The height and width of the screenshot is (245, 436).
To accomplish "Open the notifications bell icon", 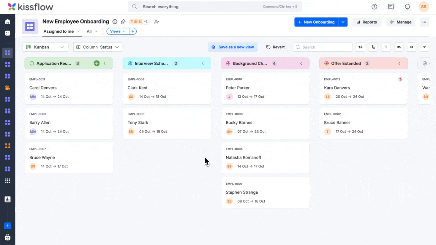I will [407, 7].
